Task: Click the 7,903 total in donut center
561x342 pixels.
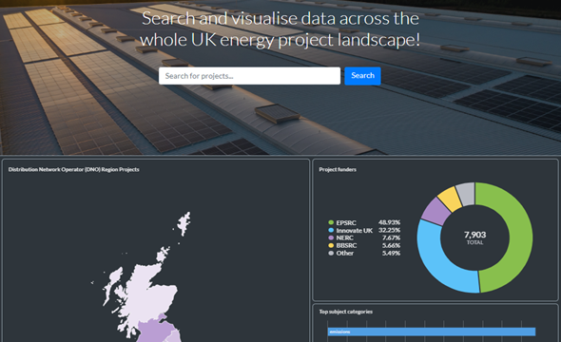Action: tap(474, 235)
